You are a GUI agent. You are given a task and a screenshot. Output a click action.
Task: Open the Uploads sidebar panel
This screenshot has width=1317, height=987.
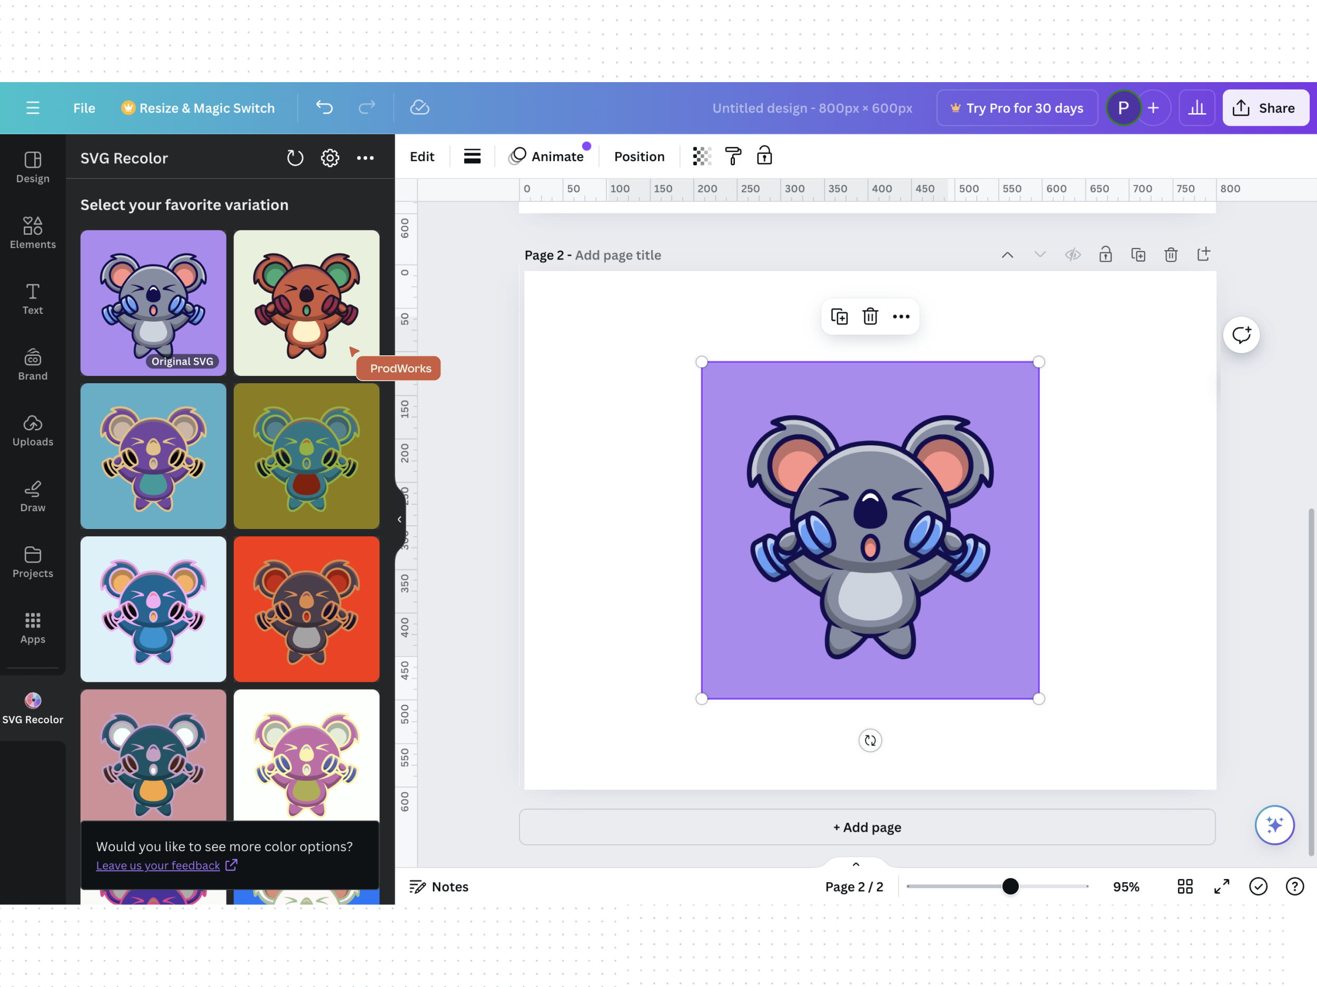point(33,431)
